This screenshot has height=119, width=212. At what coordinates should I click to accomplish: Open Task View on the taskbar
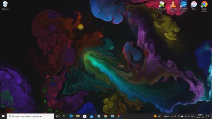pyautogui.click(x=64, y=116)
